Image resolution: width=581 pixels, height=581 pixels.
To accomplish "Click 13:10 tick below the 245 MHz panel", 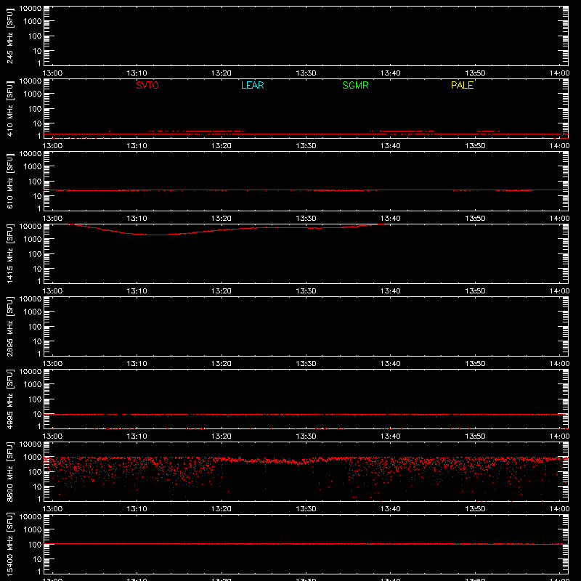I will (137, 73).
